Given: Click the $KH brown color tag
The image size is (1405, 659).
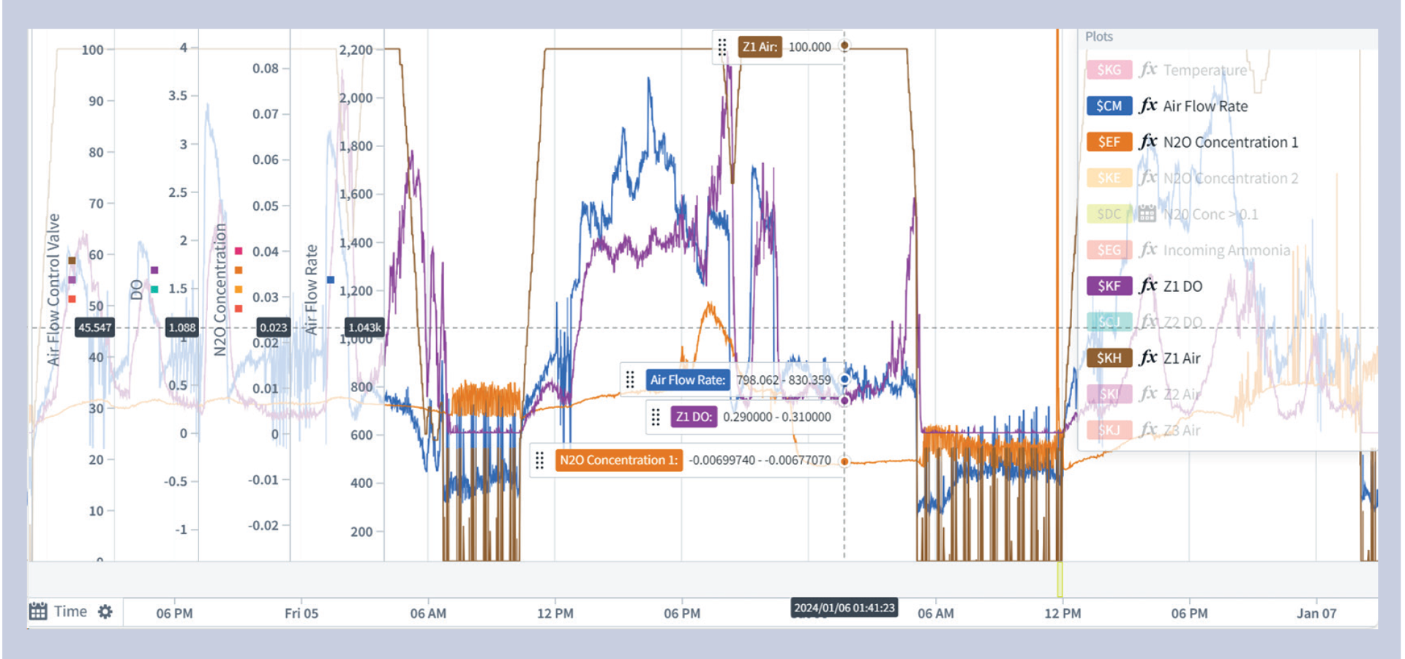Looking at the screenshot, I should click(x=1109, y=358).
